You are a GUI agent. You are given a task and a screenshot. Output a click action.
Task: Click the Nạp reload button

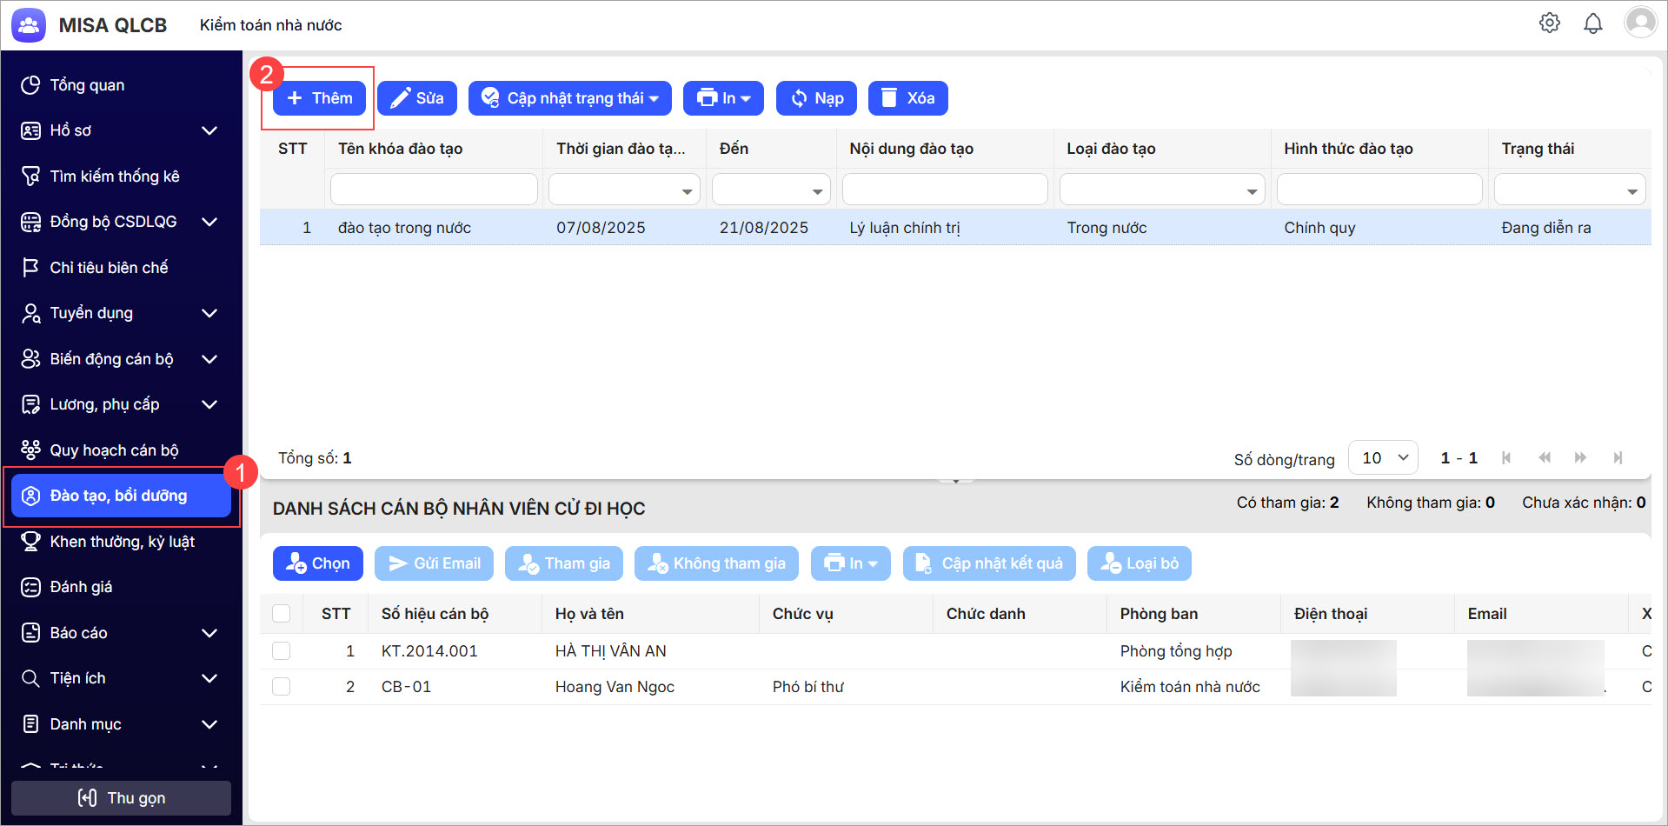point(816,98)
